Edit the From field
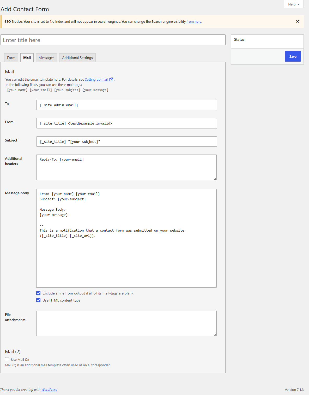Viewport: 309px width, 395px height. [127, 123]
